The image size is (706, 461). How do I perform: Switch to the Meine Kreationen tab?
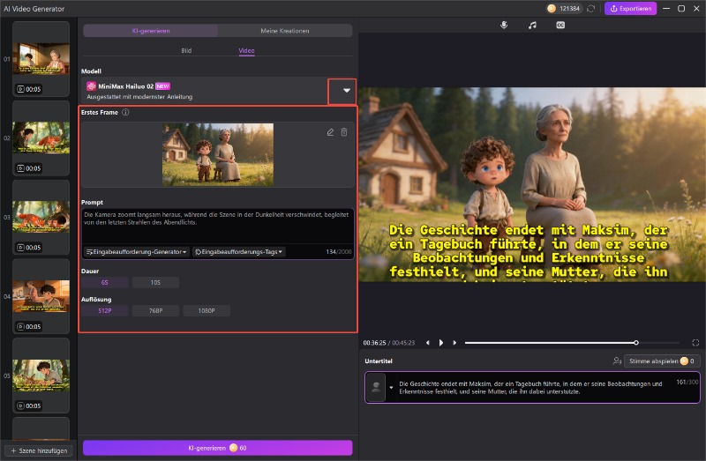pyautogui.click(x=284, y=31)
